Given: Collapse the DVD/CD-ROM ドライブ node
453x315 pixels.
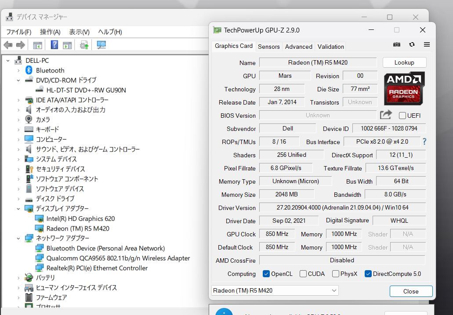Looking at the screenshot, I should click(x=18, y=80).
